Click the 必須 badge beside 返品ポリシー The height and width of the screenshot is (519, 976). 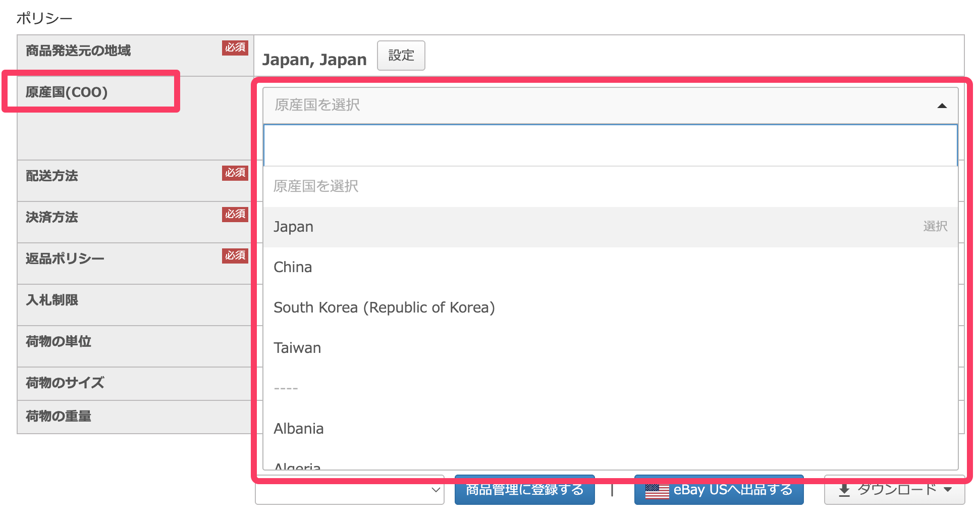[235, 256]
